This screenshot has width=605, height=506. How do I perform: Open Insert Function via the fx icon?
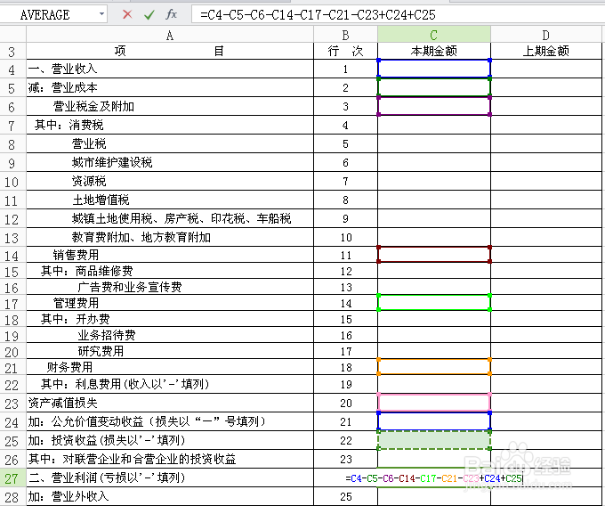click(x=171, y=14)
